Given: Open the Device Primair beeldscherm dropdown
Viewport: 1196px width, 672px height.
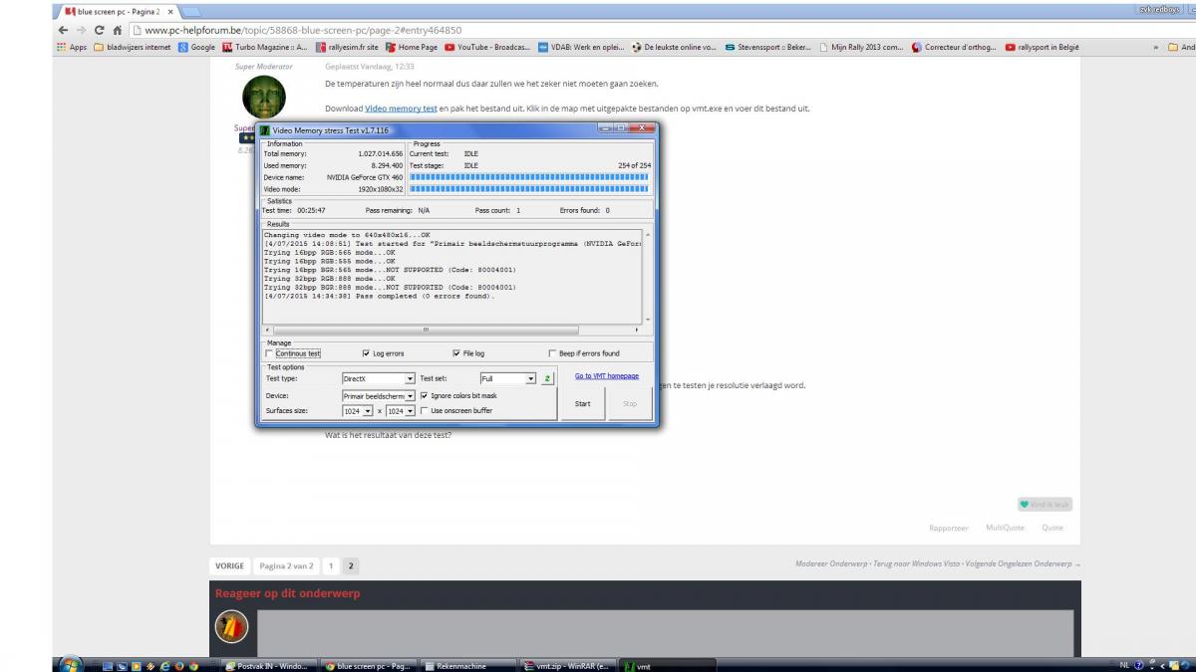Looking at the screenshot, I should (x=378, y=395).
